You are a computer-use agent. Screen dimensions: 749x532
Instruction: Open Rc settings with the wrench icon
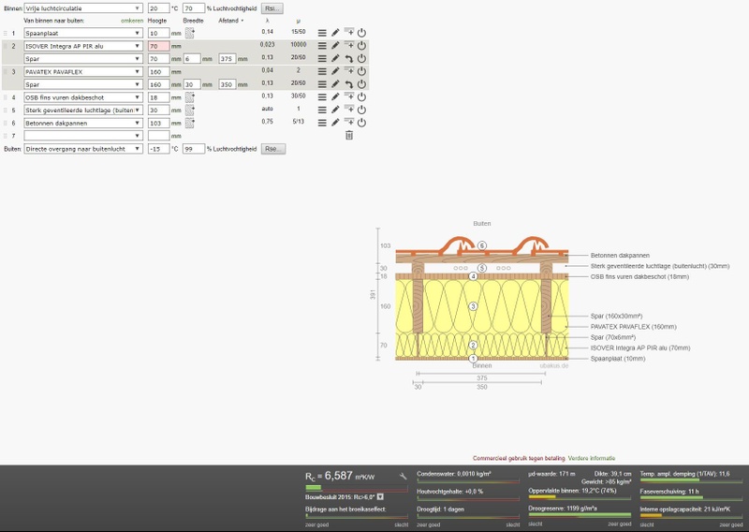pos(404,476)
